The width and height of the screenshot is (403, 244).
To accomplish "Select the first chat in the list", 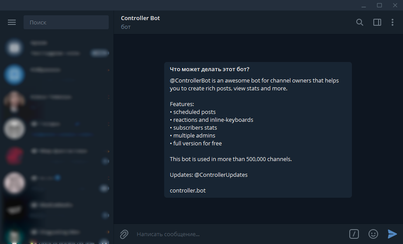I will [57, 48].
